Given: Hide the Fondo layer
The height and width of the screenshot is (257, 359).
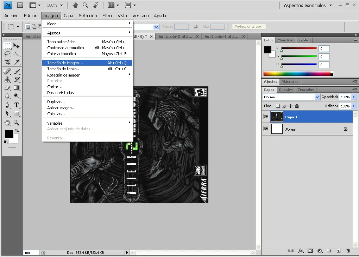Looking at the screenshot, I should tap(266, 129).
